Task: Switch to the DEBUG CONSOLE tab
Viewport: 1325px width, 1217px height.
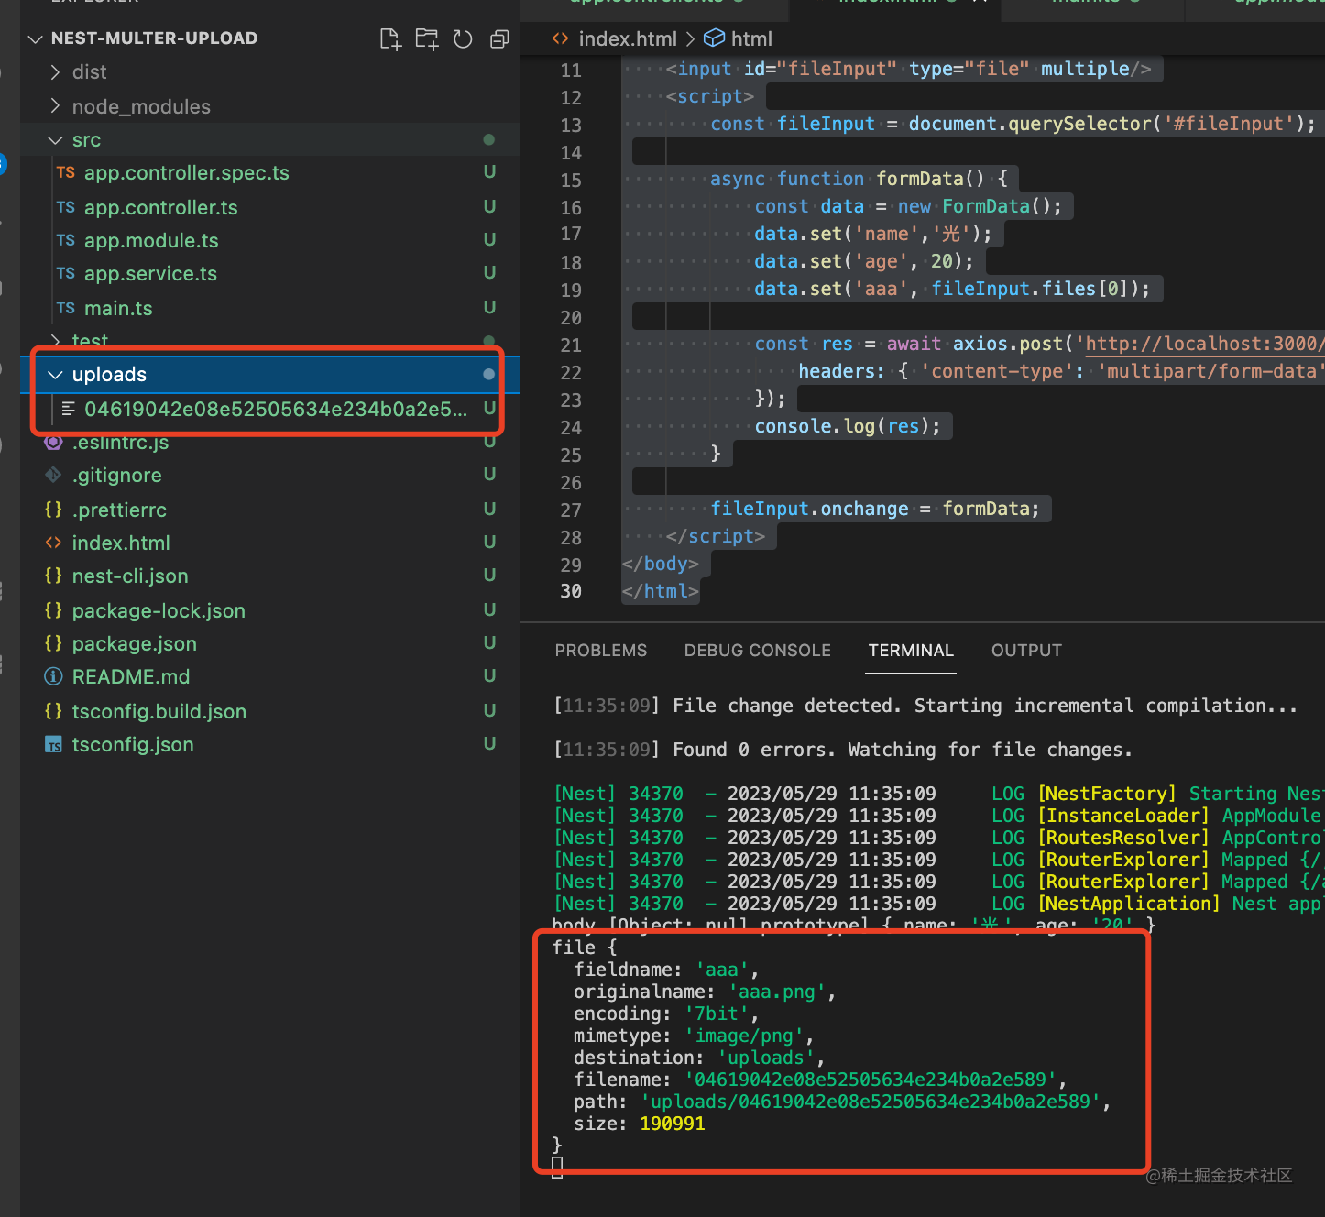Action: pyautogui.click(x=757, y=651)
